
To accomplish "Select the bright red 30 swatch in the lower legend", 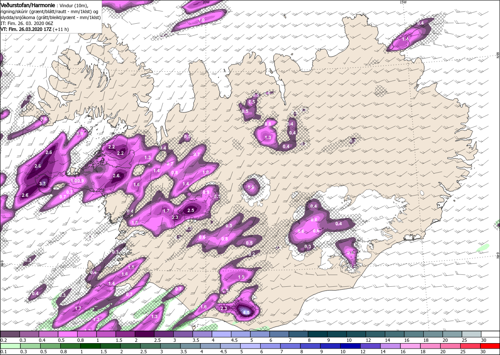I will (x=490, y=346).
